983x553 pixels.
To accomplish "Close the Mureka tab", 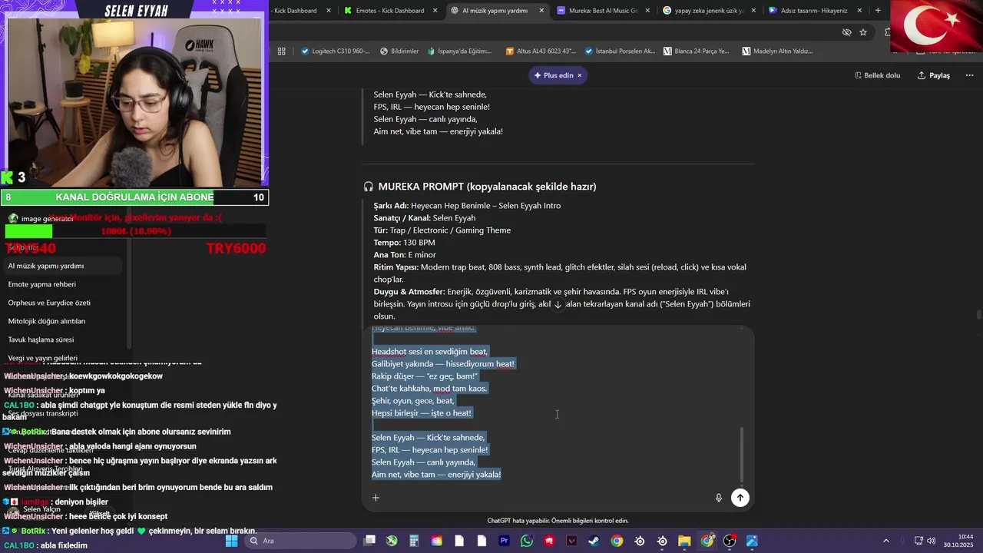I will coord(647,11).
